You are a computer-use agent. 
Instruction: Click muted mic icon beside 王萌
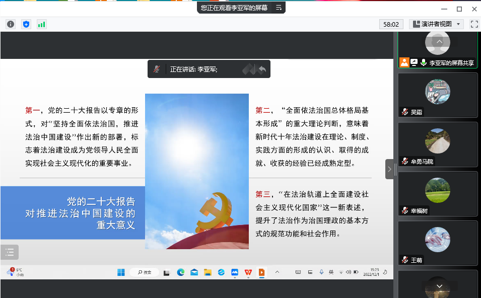point(404,260)
